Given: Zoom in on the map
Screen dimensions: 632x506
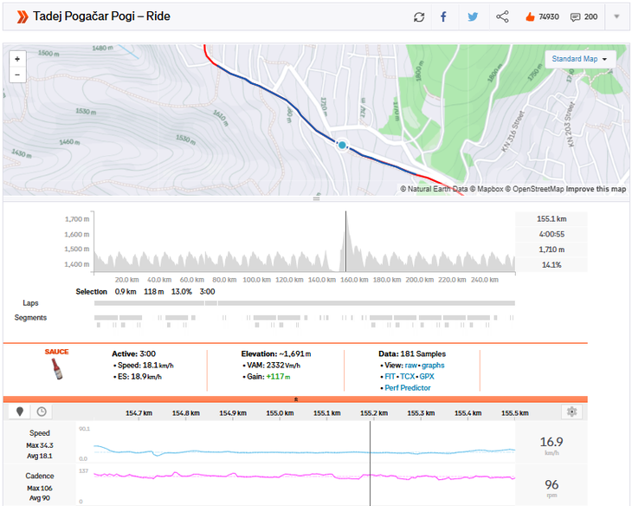Looking at the screenshot, I should pyautogui.click(x=19, y=58).
